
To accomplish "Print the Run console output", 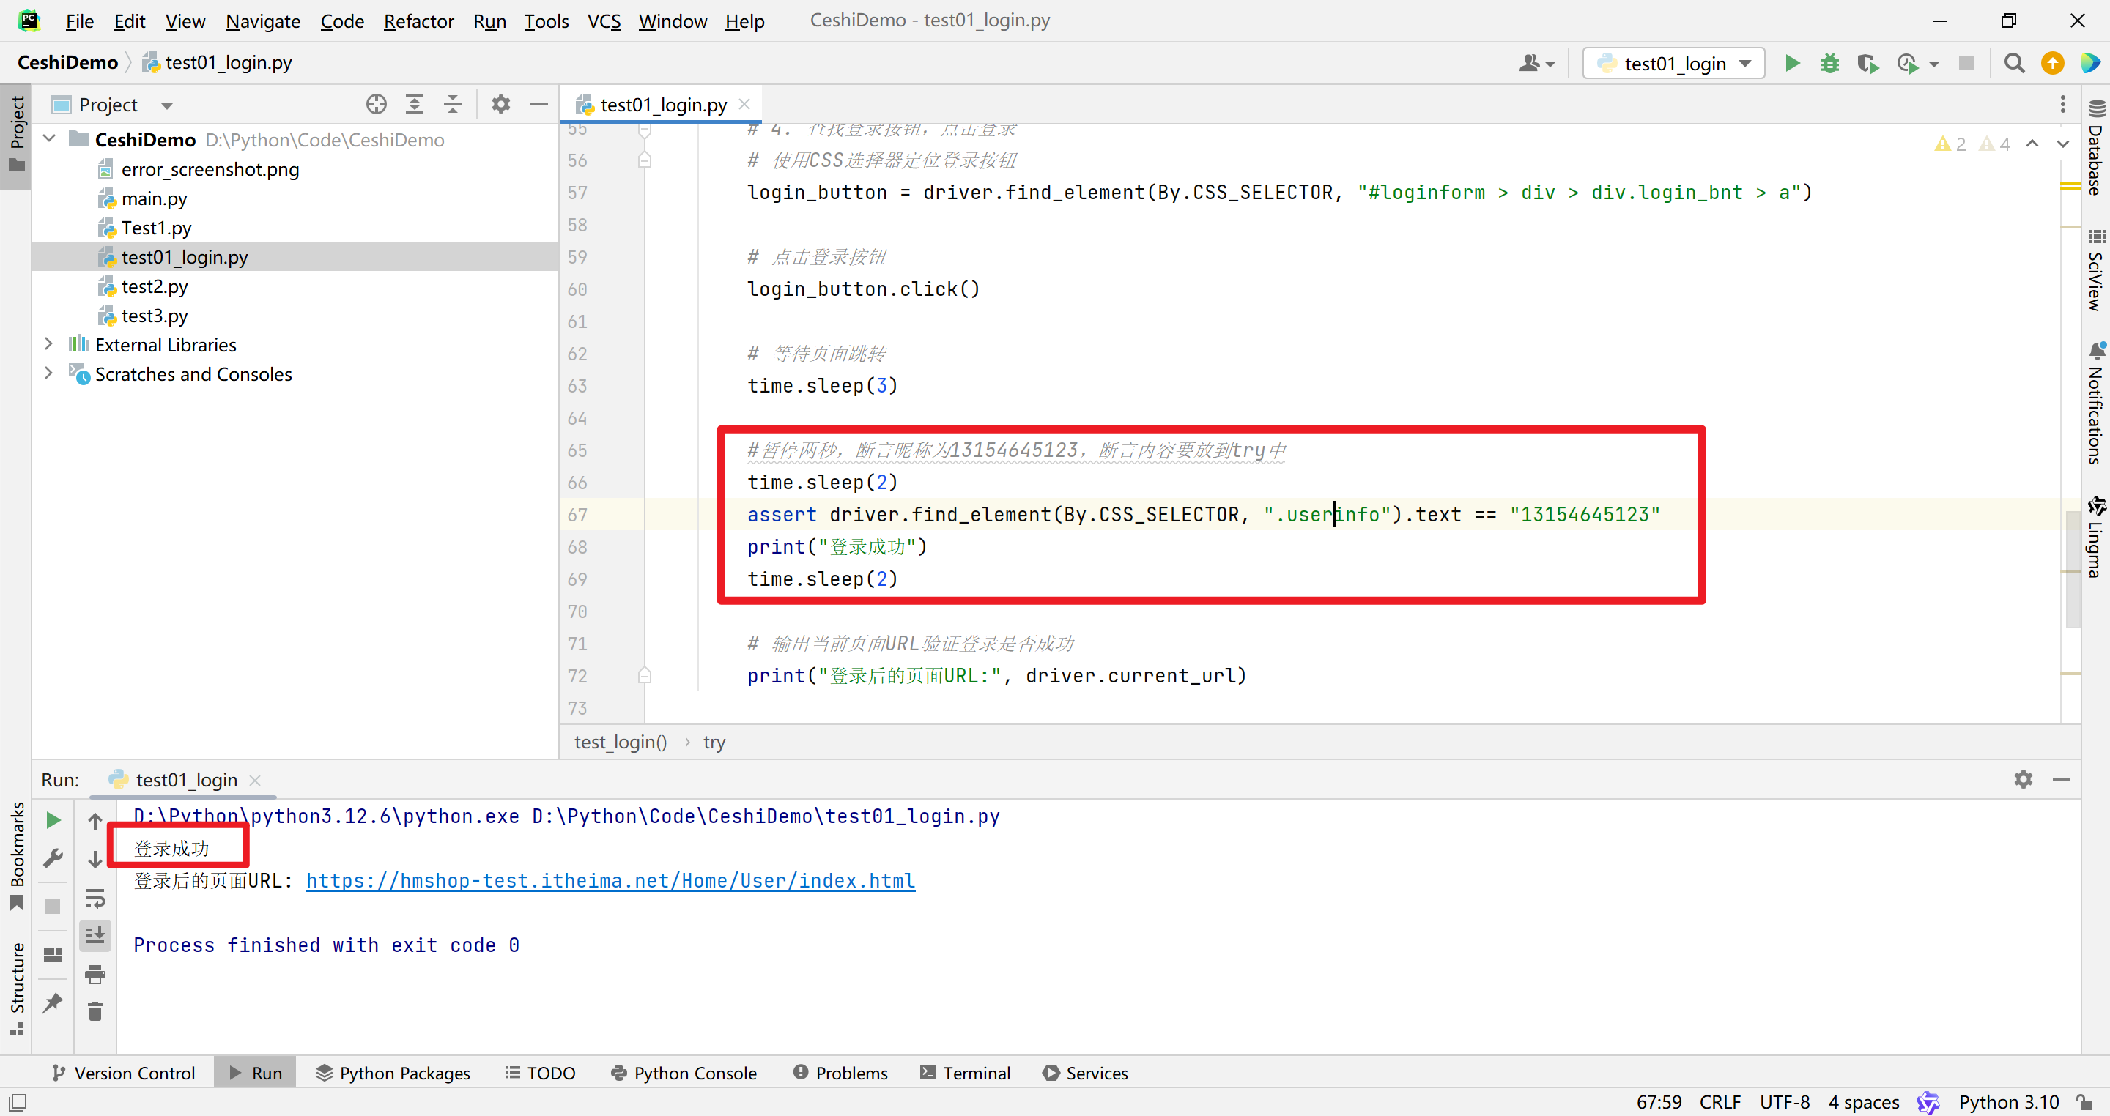I will (x=95, y=975).
